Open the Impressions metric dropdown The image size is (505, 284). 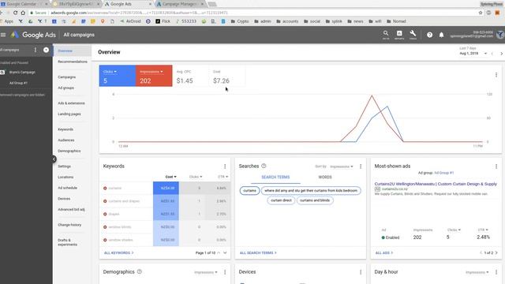click(x=151, y=72)
